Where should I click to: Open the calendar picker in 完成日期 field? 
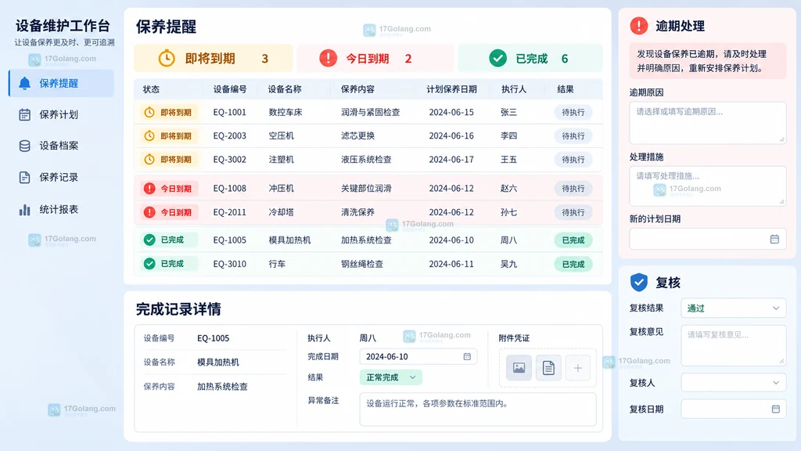467,356
